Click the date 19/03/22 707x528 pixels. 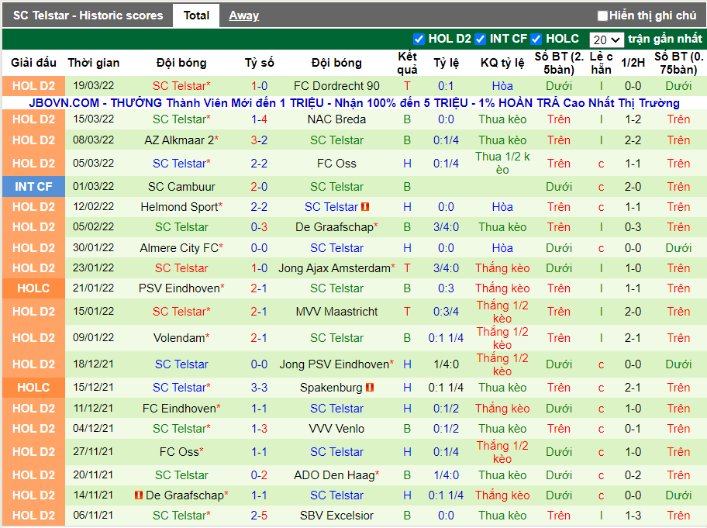tap(94, 86)
